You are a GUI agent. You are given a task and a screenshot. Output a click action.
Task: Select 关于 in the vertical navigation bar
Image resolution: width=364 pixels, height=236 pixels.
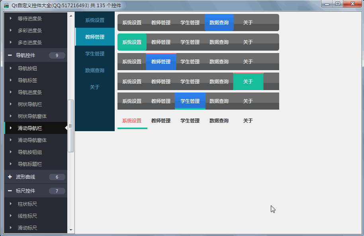point(95,87)
